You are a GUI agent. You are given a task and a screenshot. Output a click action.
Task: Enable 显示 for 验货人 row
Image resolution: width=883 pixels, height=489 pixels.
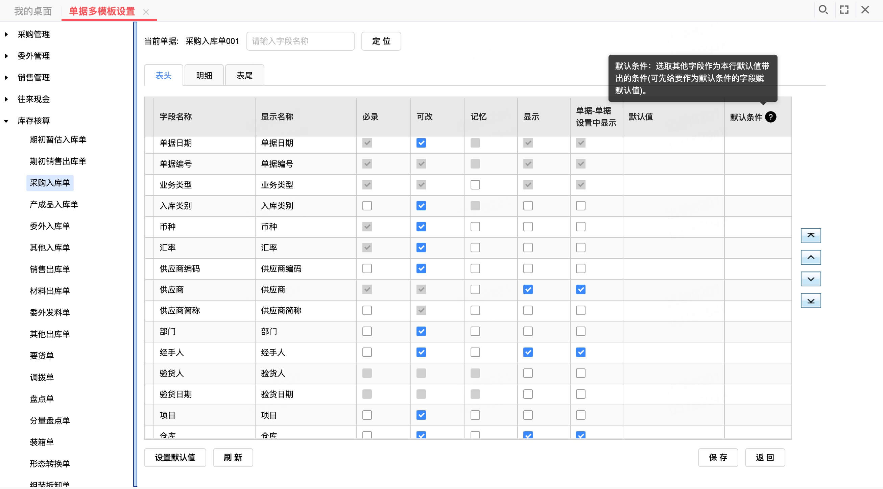[x=528, y=373]
